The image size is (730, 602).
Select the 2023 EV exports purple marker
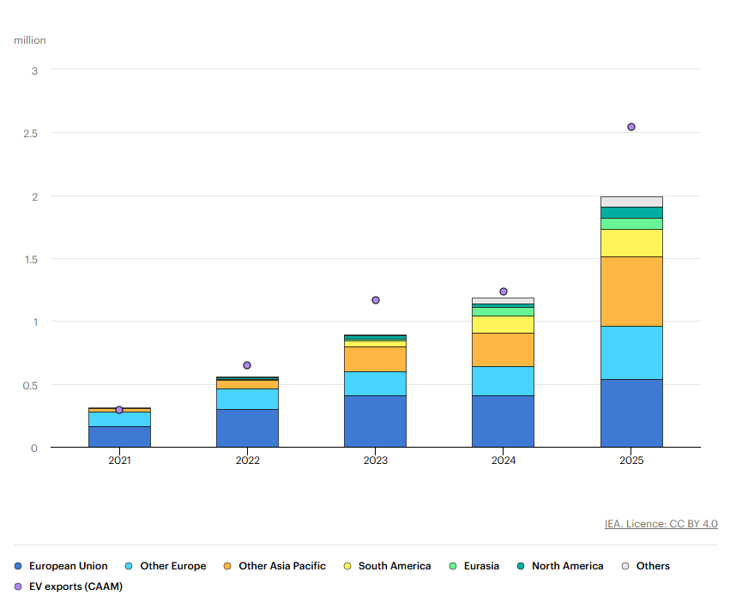[376, 300]
